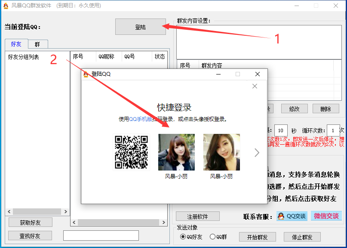Select the first 风暴-小丽 avatar
Screen dimensions: 347x248
[176, 152]
